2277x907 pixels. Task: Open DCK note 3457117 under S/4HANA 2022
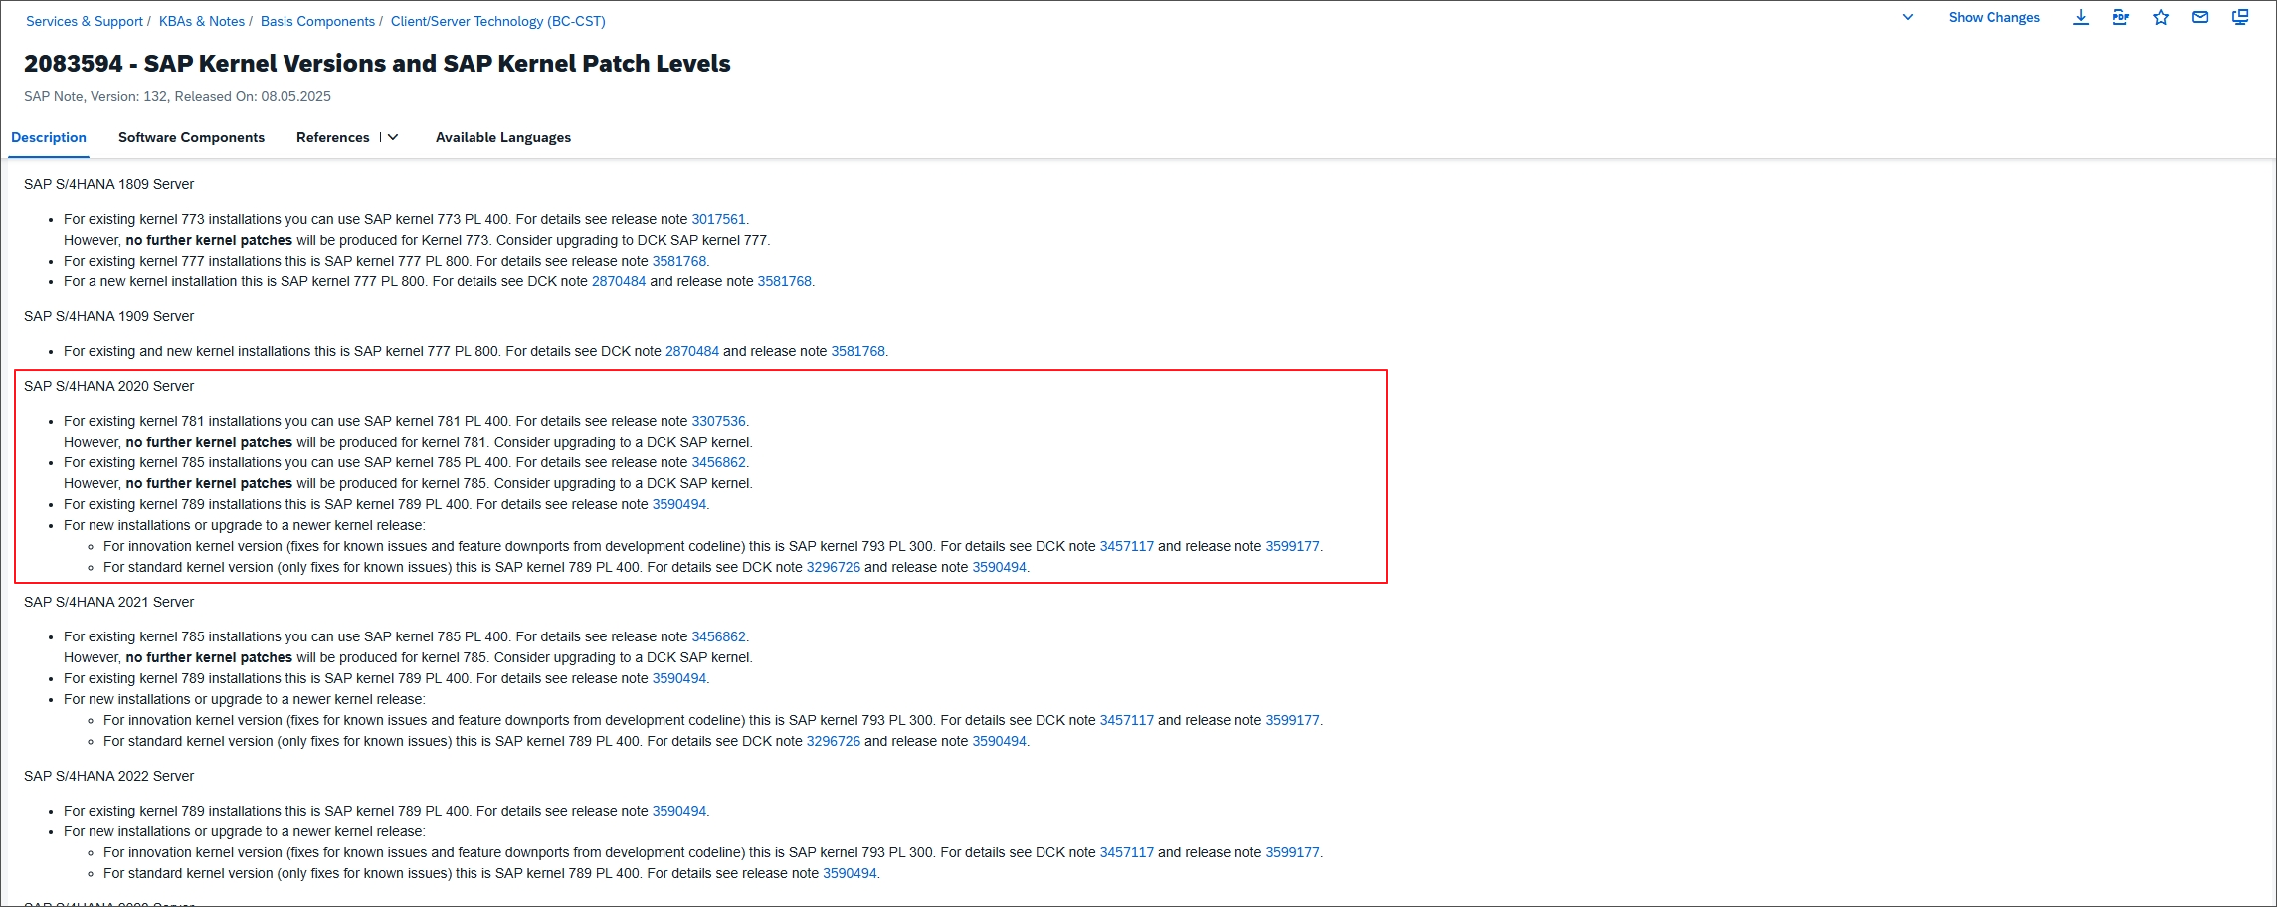click(1127, 852)
